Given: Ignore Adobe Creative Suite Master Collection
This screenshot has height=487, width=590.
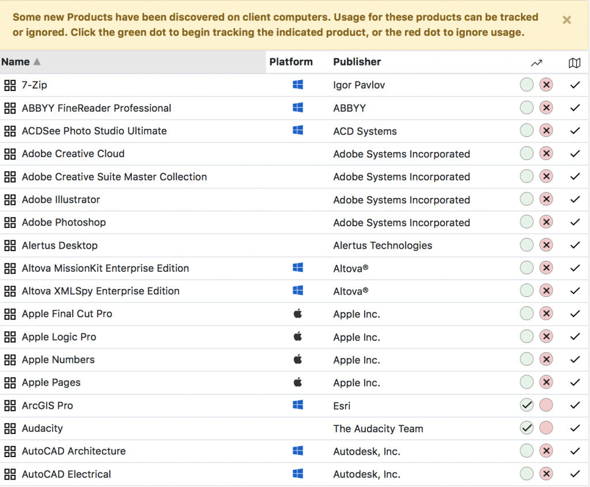Looking at the screenshot, I should click(x=546, y=176).
